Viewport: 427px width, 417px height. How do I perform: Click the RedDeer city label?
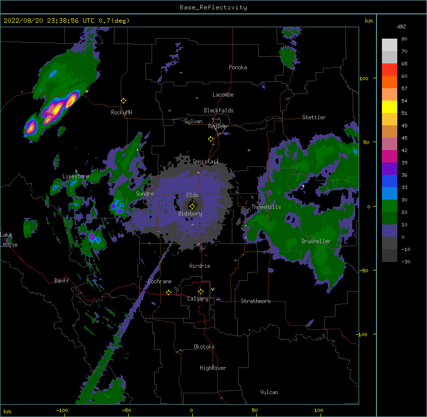point(218,126)
